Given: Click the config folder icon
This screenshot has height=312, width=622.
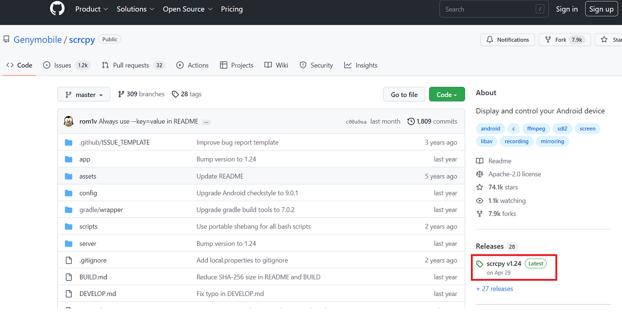Looking at the screenshot, I should (x=68, y=193).
